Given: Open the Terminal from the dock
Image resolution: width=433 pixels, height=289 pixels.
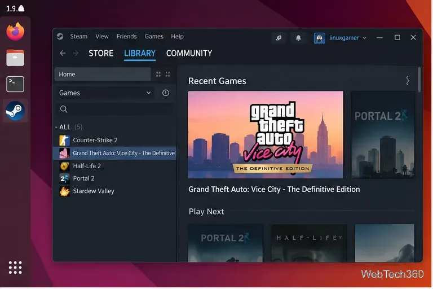Looking at the screenshot, I should pyautogui.click(x=15, y=84).
